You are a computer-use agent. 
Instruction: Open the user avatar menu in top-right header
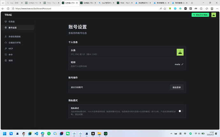(x=214, y=15)
